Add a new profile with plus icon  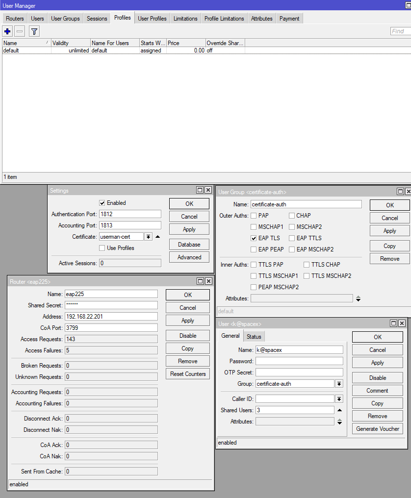pyautogui.click(x=8, y=31)
